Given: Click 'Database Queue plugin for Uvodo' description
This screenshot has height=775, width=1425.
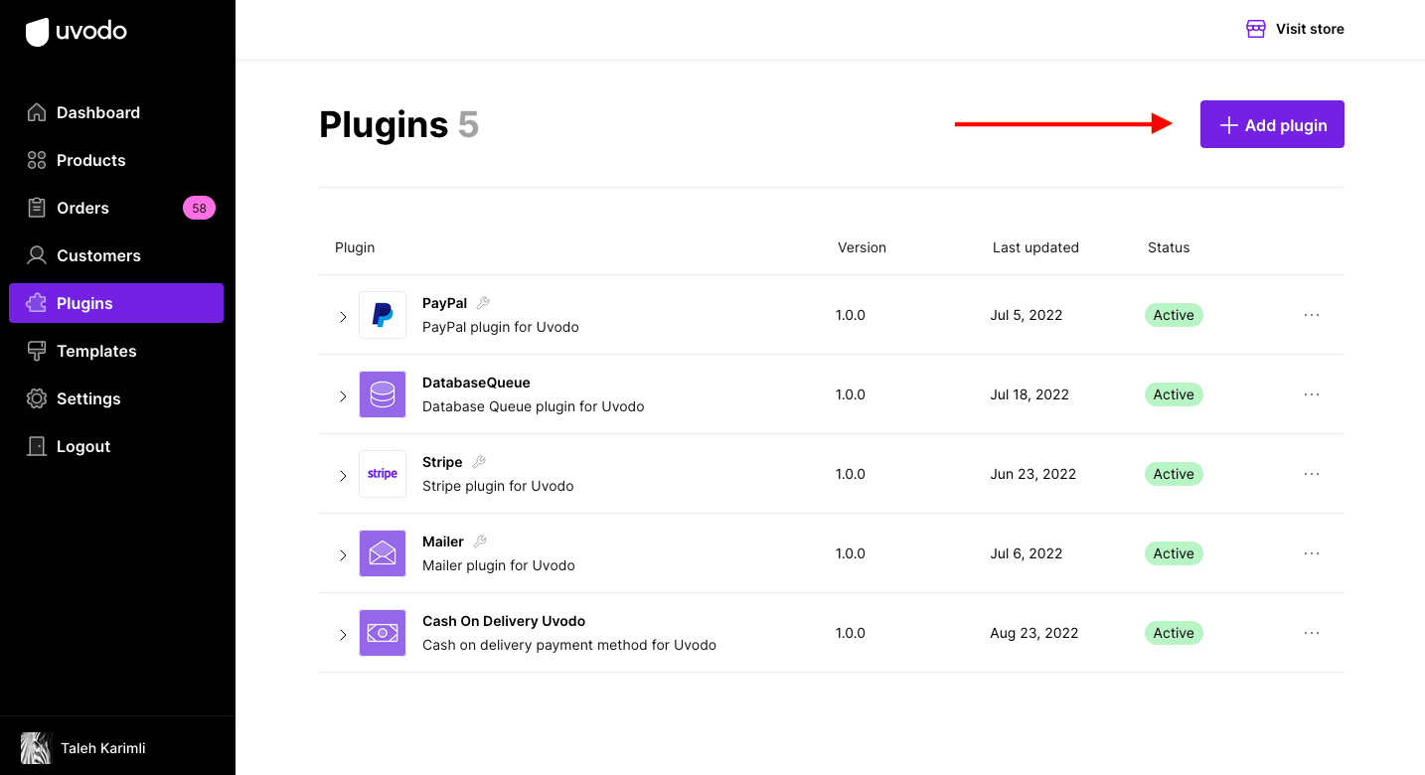Looking at the screenshot, I should pyautogui.click(x=534, y=406).
